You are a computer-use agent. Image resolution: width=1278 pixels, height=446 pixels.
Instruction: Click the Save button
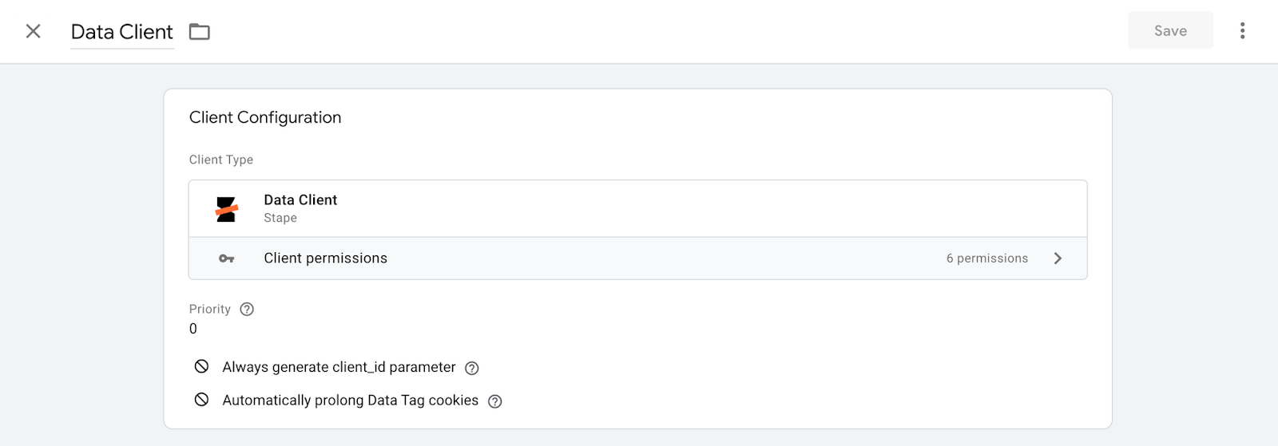pos(1170,30)
